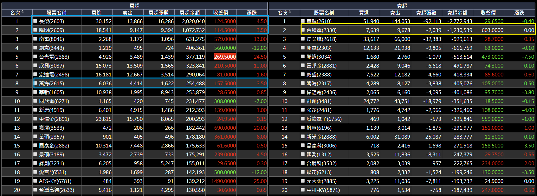Click 買超金額 column header
This screenshot has height=196, width=537.
[x=190, y=13]
